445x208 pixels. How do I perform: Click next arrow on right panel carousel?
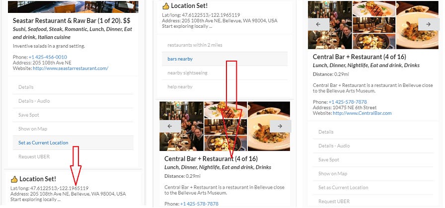[429, 24]
